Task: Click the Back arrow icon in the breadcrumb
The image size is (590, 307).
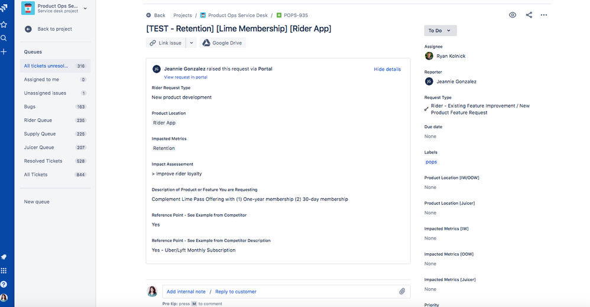Action: 148,15
